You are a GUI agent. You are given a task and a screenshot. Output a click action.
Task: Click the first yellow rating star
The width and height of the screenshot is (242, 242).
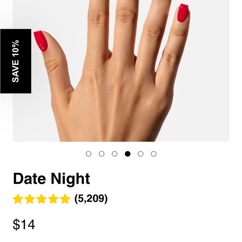[18, 199]
